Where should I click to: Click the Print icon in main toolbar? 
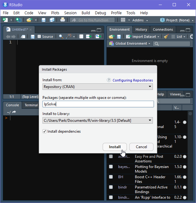pyautogui.click(x=63, y=20)
